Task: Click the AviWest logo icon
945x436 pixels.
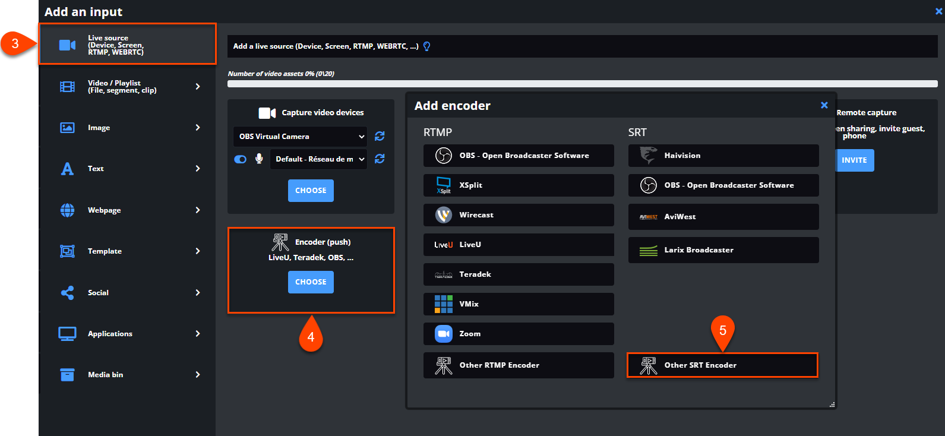Action: (x=649, y=217)
